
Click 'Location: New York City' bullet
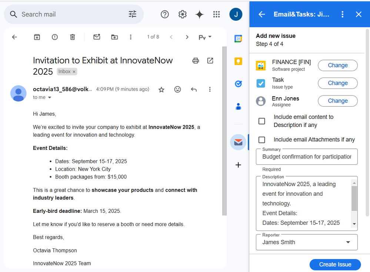pyautogui.click(x=83, y=169)
